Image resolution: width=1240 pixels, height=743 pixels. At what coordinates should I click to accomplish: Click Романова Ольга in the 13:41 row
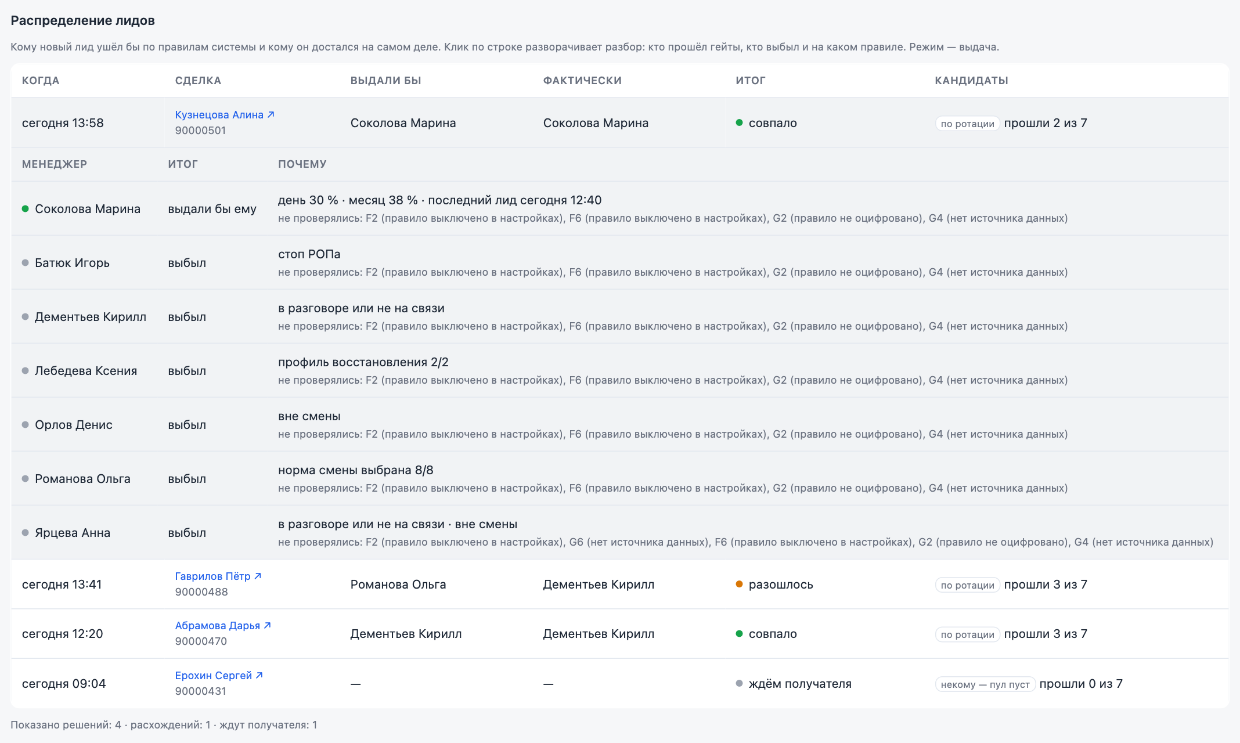pyautogui.click(x=398, y=585)
